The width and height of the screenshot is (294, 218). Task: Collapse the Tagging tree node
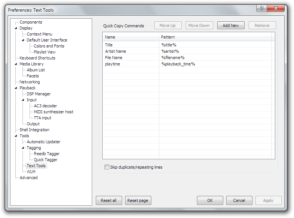point(23,148)
